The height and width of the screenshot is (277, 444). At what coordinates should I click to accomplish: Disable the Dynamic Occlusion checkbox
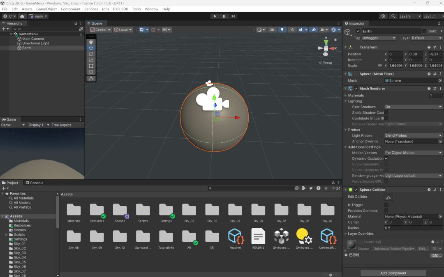[x=386, y=158]
